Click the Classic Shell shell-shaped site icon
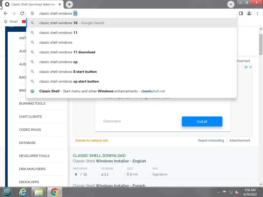This screenshot has width=263, height=197. [32, 91]
